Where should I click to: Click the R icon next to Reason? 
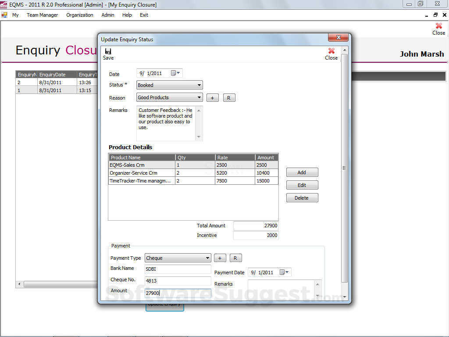click(229, 97)
